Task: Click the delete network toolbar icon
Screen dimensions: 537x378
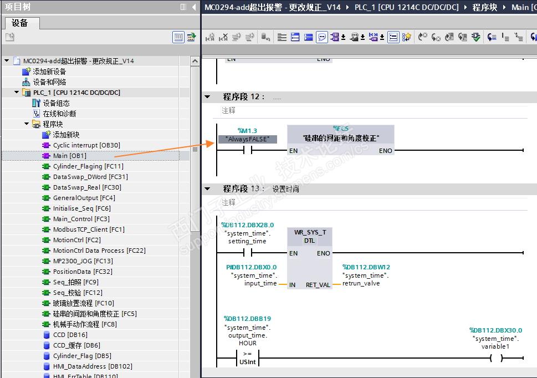Action: click(x=223, y=37)
